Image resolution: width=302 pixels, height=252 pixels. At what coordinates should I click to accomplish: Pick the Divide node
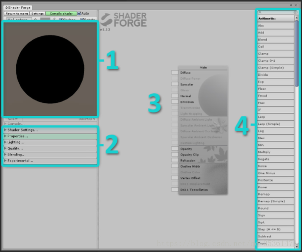(x=276, y=75)
